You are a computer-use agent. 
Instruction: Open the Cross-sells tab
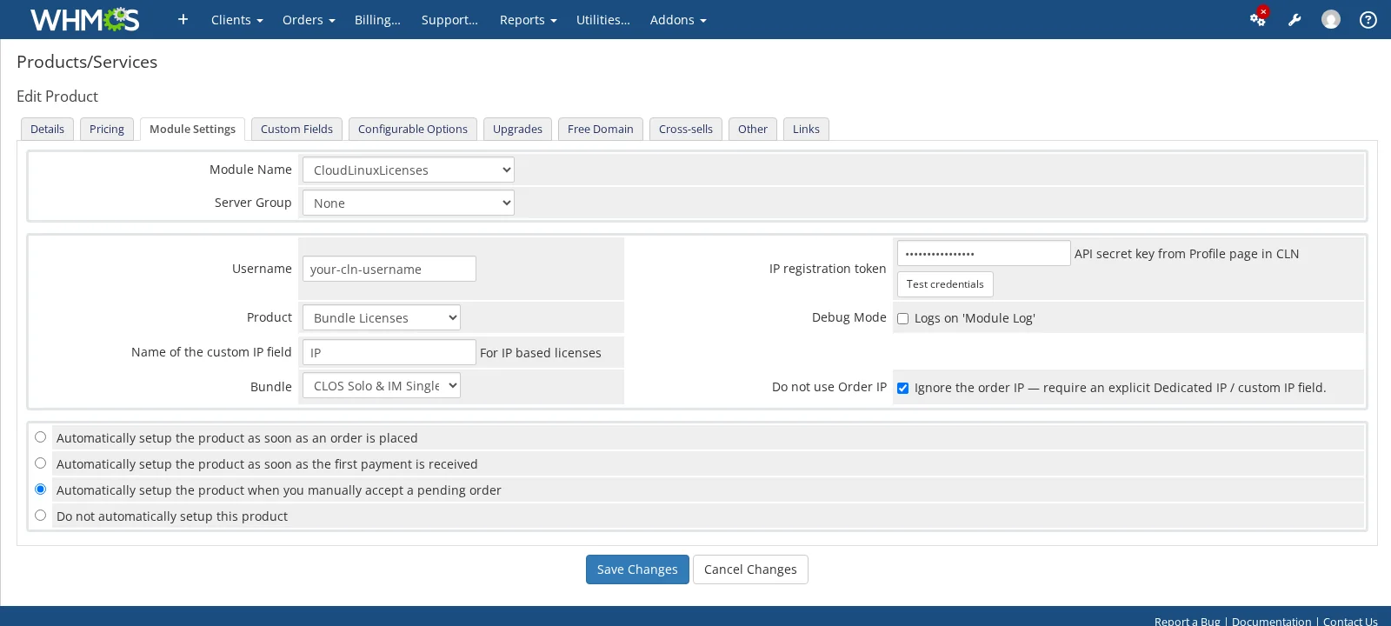[686, 129]
